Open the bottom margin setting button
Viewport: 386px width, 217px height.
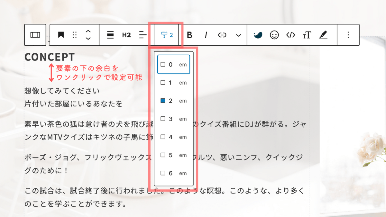[167, 35]
